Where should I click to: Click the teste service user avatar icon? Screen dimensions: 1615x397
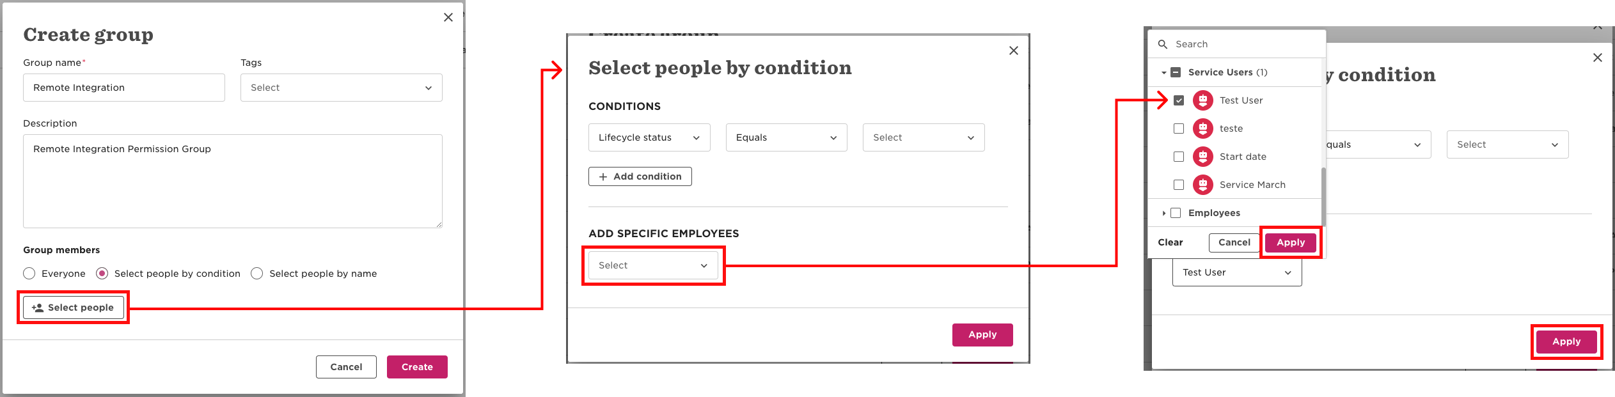(x=1203, y=128)
